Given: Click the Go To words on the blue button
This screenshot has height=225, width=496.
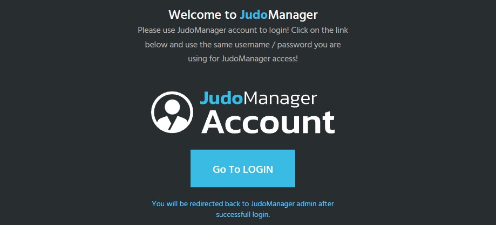Looking at the screenshot, I should pyautogui.click(x=227, y=169).
